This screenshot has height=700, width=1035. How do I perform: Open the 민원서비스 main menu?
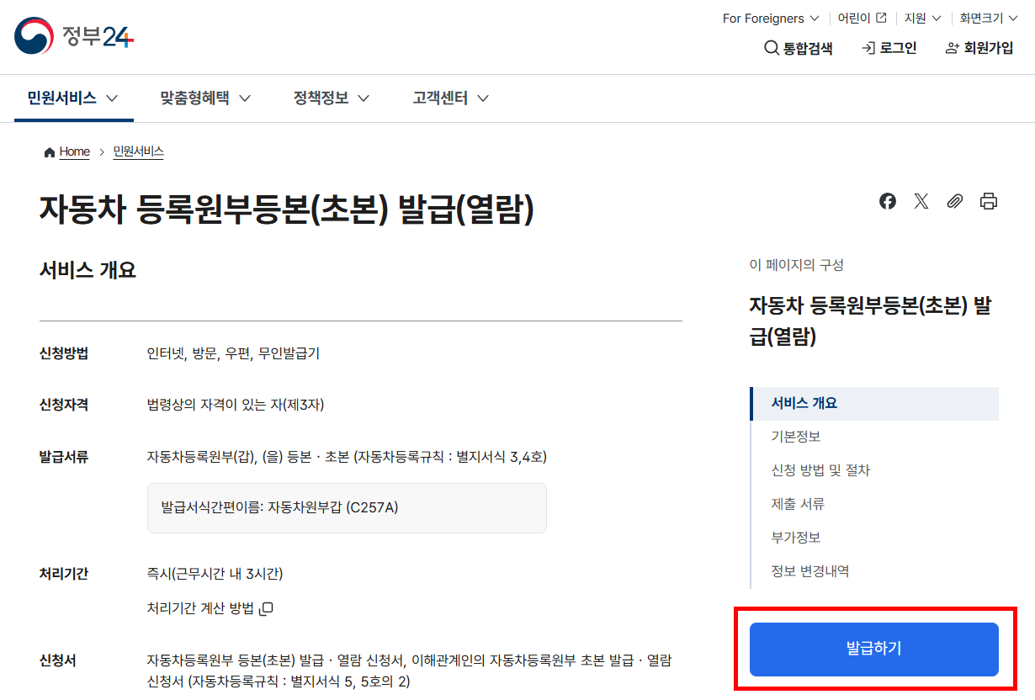[74, 98]
